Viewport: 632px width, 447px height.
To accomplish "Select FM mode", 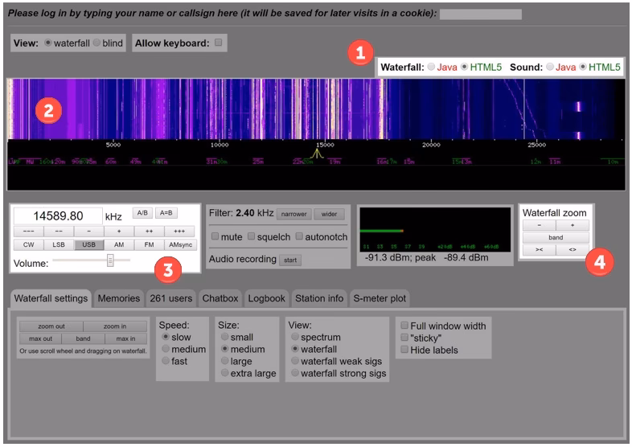I will pos(149,244).
